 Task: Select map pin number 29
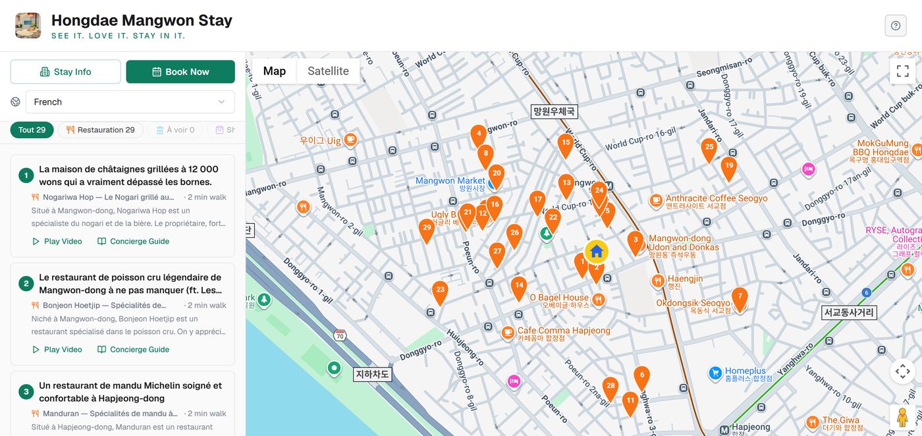(x=427, y=231)
